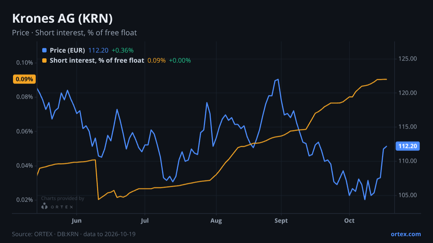Click the 'Price · Short interest, % of free float' subtitle
The image size is (433, 243).
click(x=74, y=33)
